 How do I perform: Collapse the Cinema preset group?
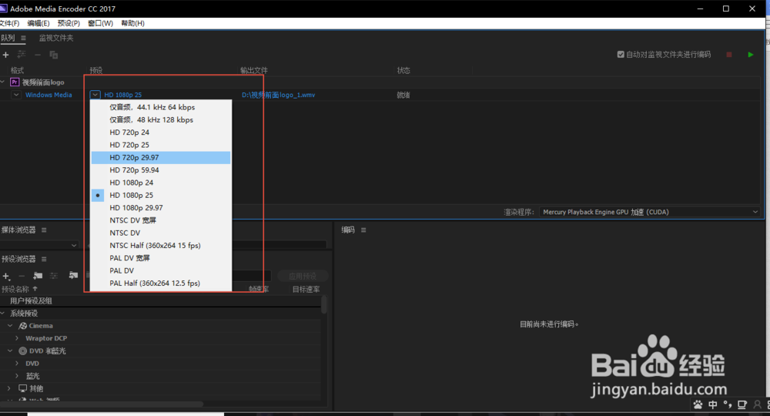(x=10, y=326)
